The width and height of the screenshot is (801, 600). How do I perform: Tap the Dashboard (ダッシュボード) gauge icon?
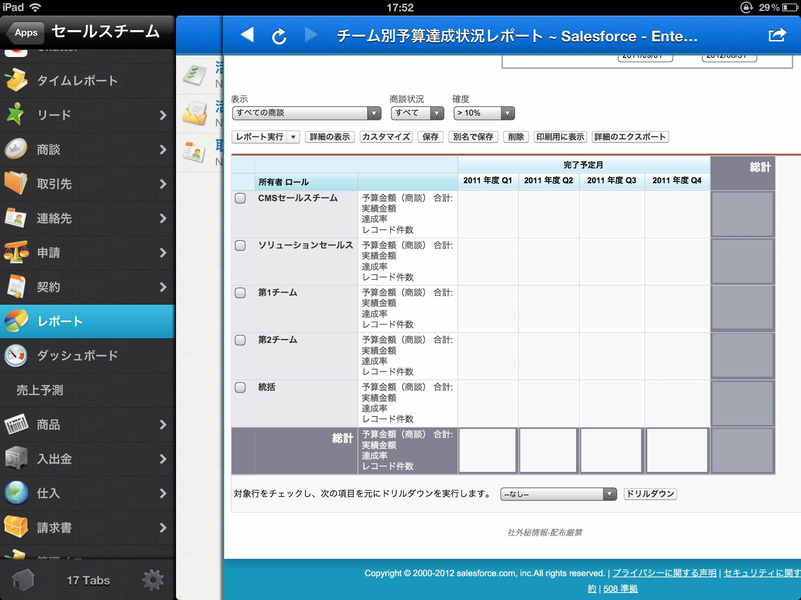[x=16, y=355]
